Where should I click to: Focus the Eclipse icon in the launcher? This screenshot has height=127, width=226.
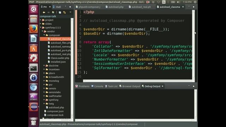pos(34,107)
